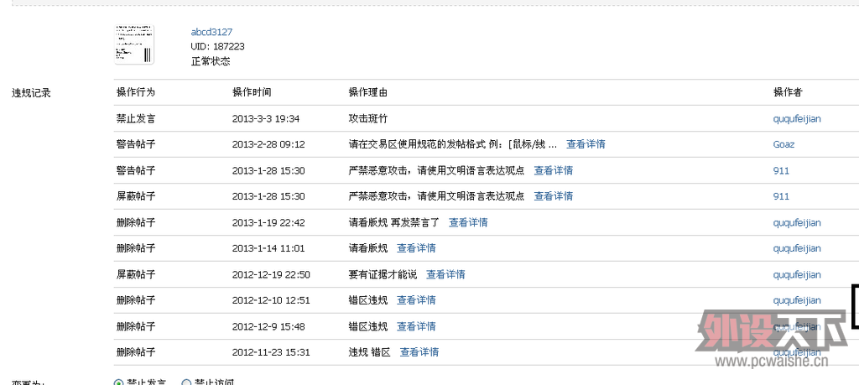
Task: Click the 禁止发言 action cell in the first record row
Action: pos(136,118)
